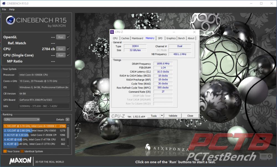Run the CPU benchmark
The image size is (277, 167).
click(x=61, y=49)
